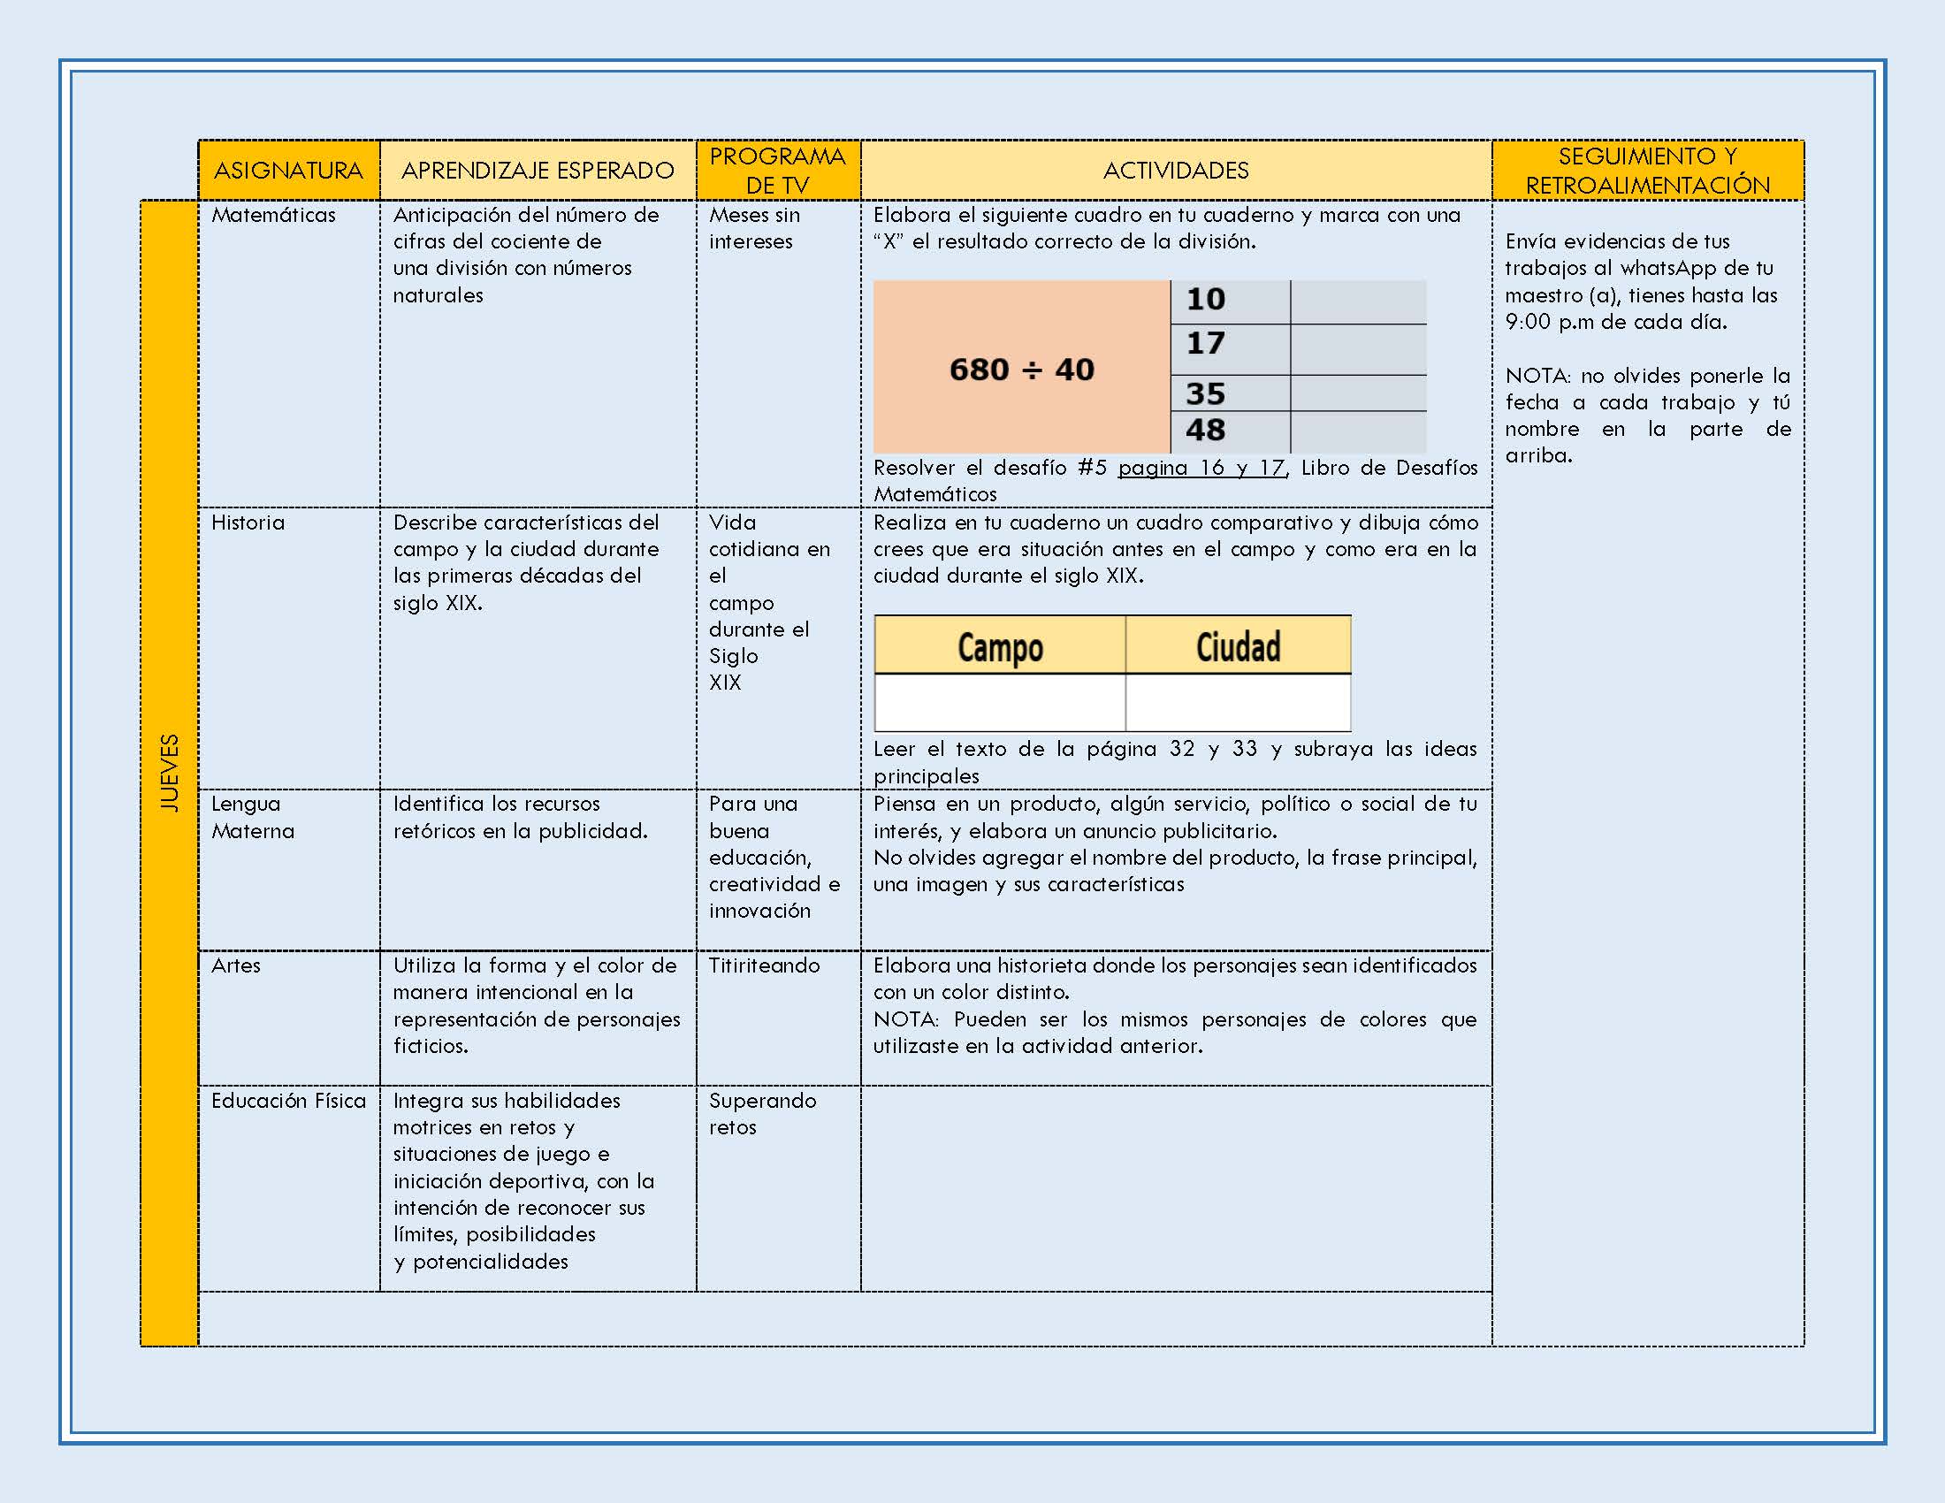Click 'Identifica los recursos retóricos' text
The image size is (1945, 1503).
tap(520, 817)
